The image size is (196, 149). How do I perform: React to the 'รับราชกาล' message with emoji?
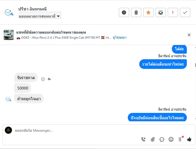point(43,79)
